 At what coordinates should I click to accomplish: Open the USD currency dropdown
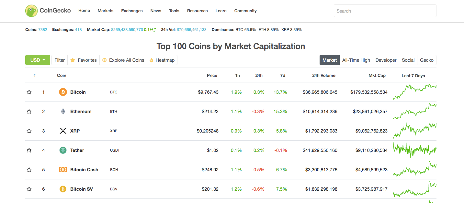click(38, 60)
